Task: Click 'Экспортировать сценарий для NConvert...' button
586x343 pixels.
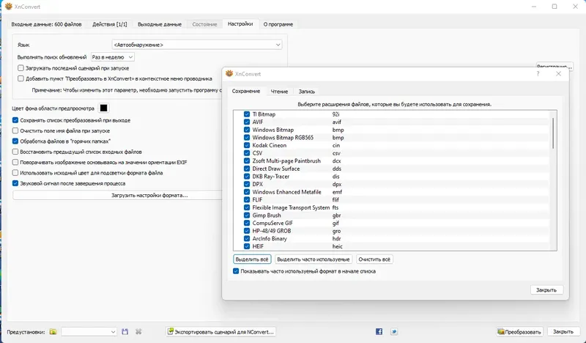Action: (221, 332)
